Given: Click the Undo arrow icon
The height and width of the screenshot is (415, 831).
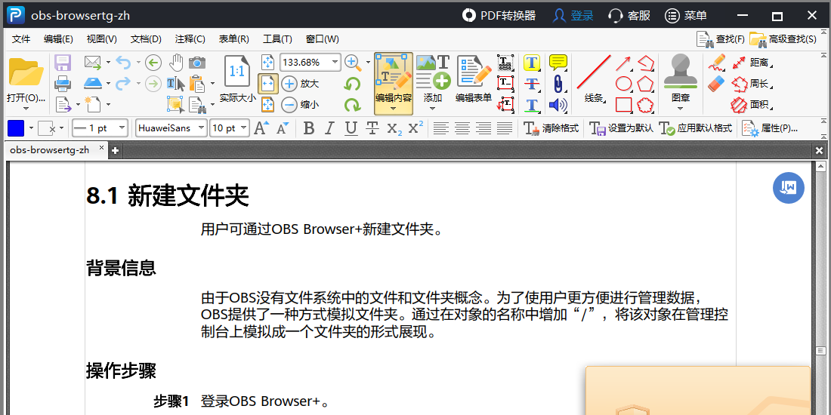Looking at the screenshot, I should 123,63.
